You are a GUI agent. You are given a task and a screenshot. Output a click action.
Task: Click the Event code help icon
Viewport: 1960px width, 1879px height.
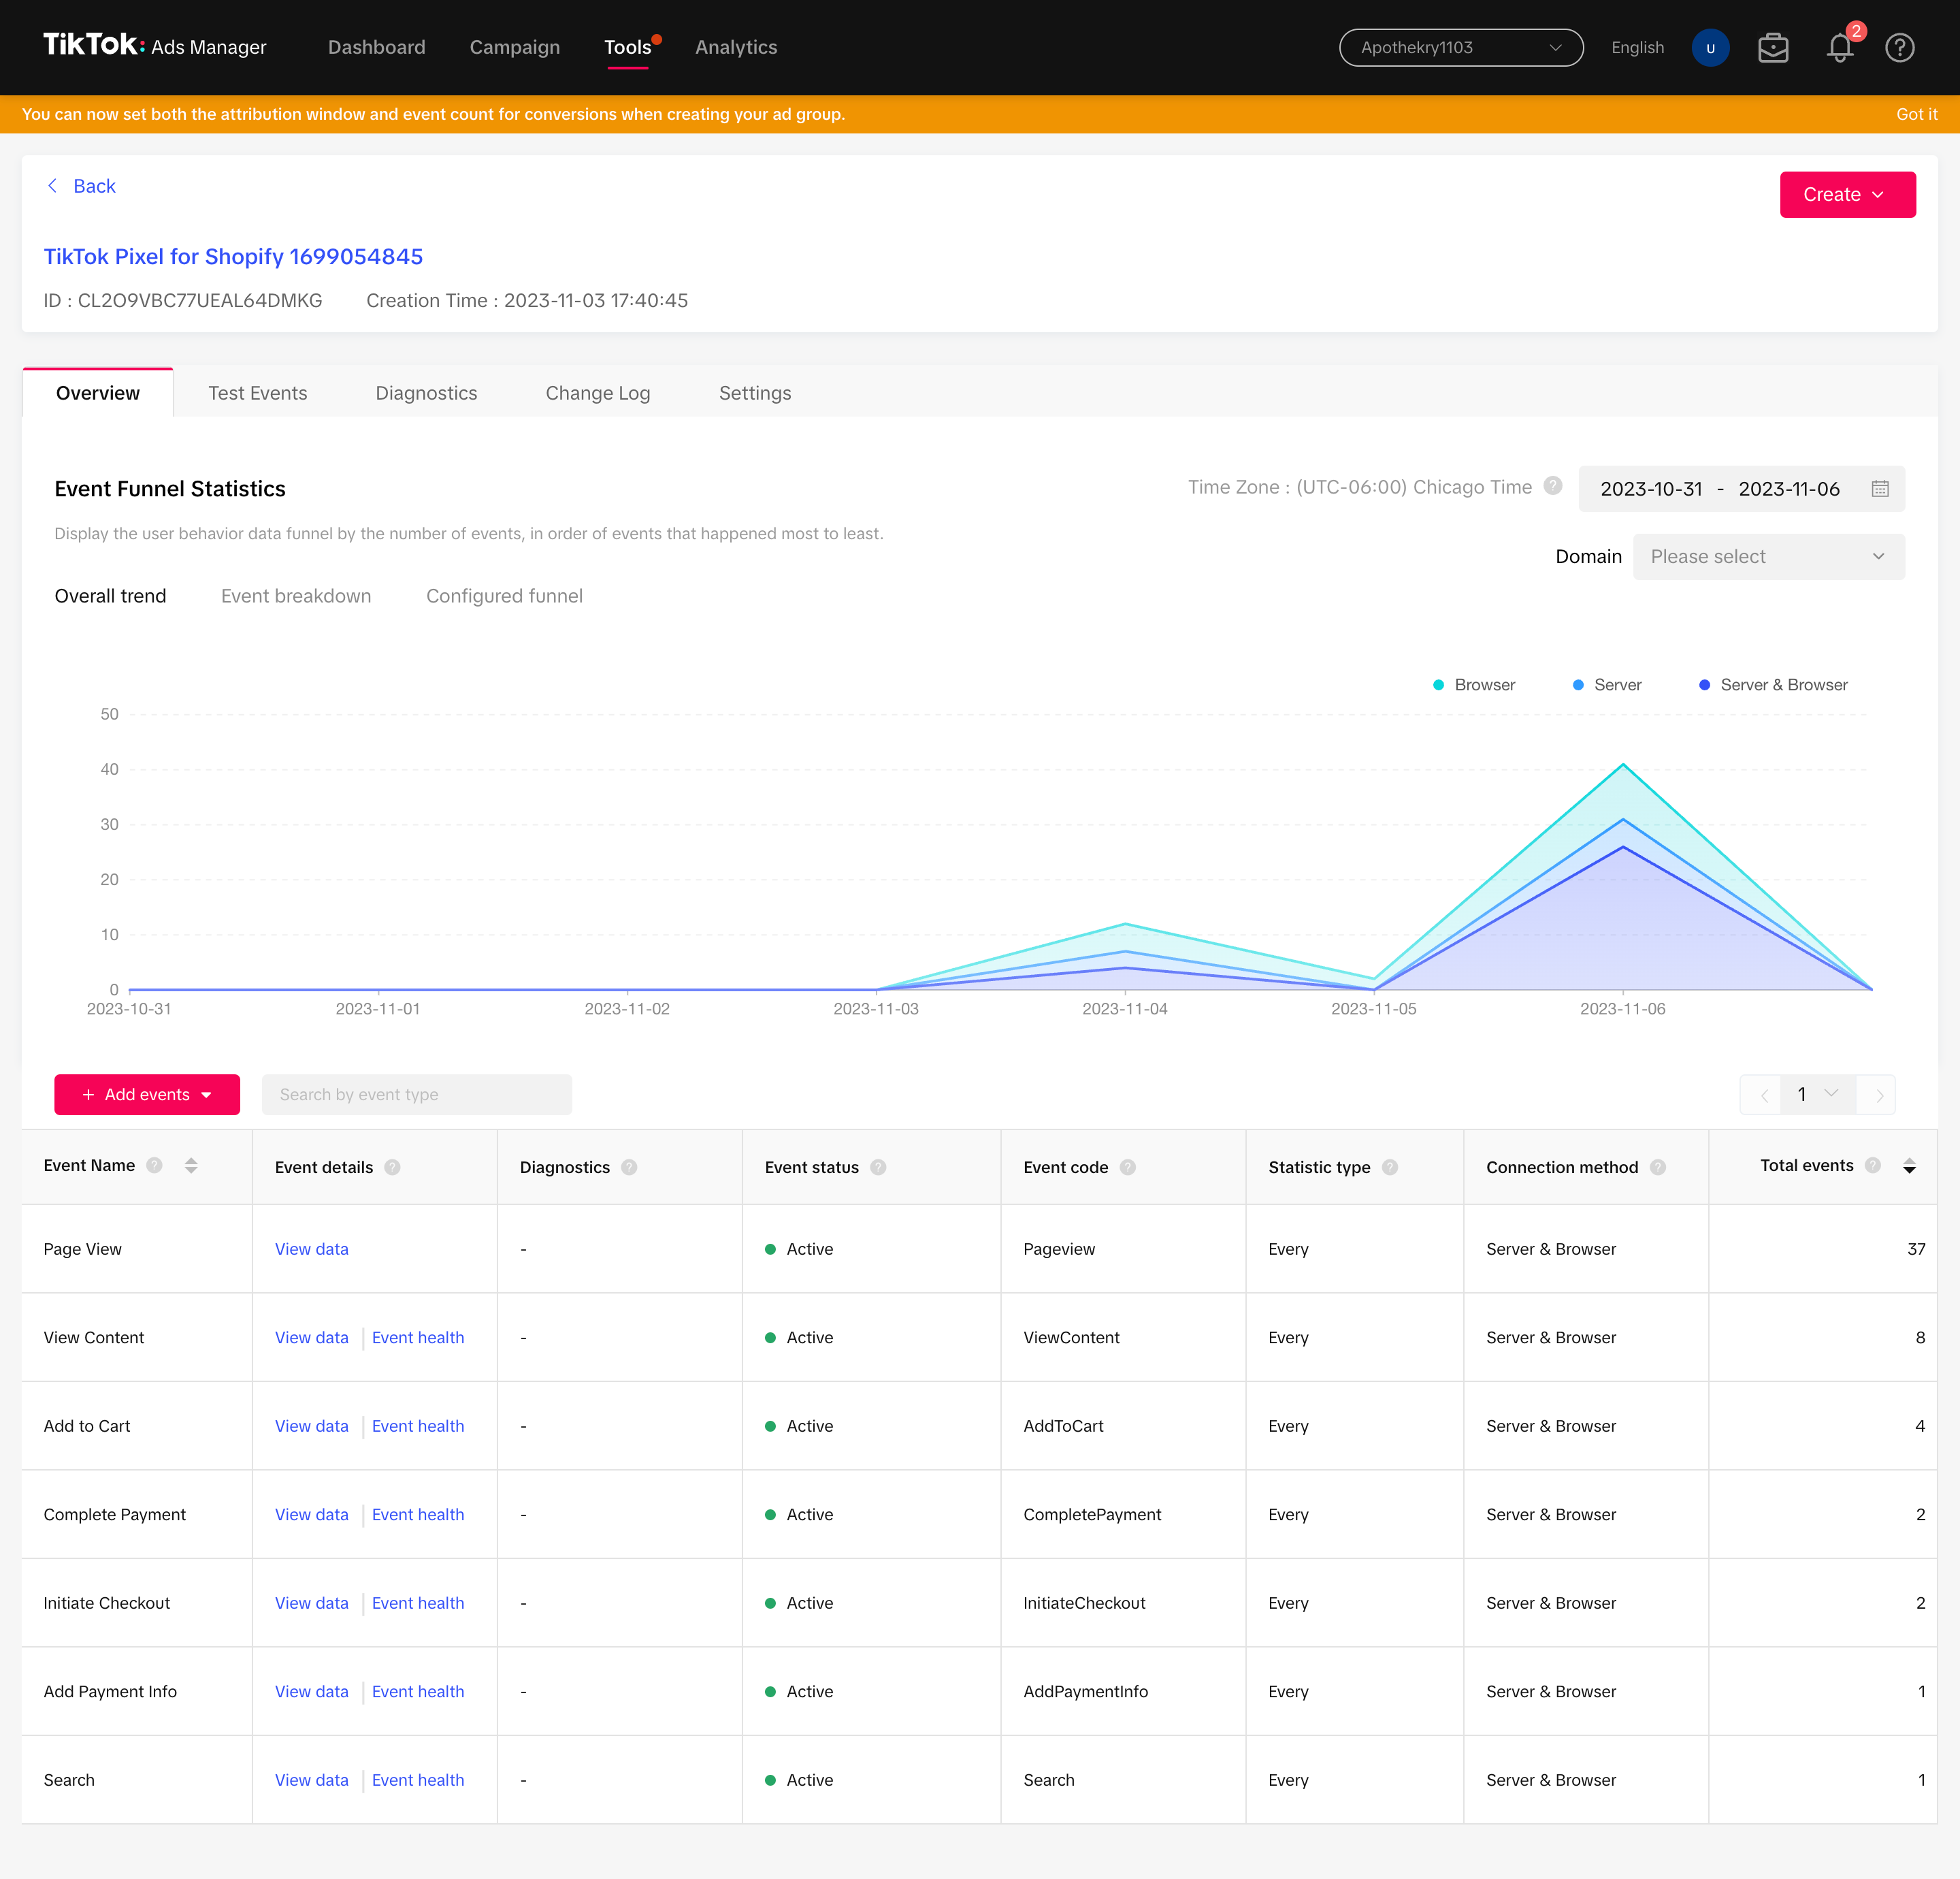coord(1128,1167)
